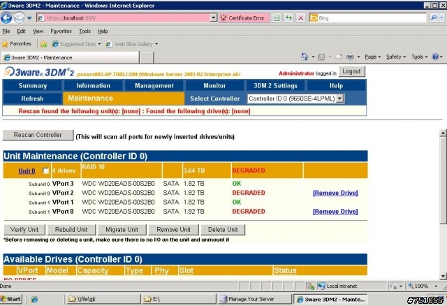The width and height of the screenshot is (447, 306).
Task: Open the browser Help menu
Action: coord(103,31)
